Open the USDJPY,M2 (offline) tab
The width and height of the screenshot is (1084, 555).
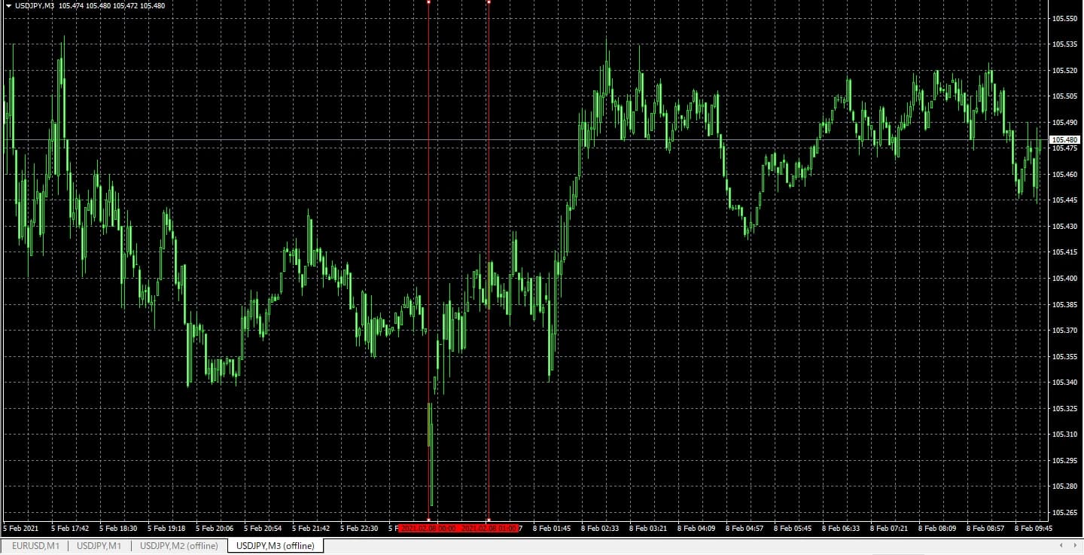(x=179, y=545)
